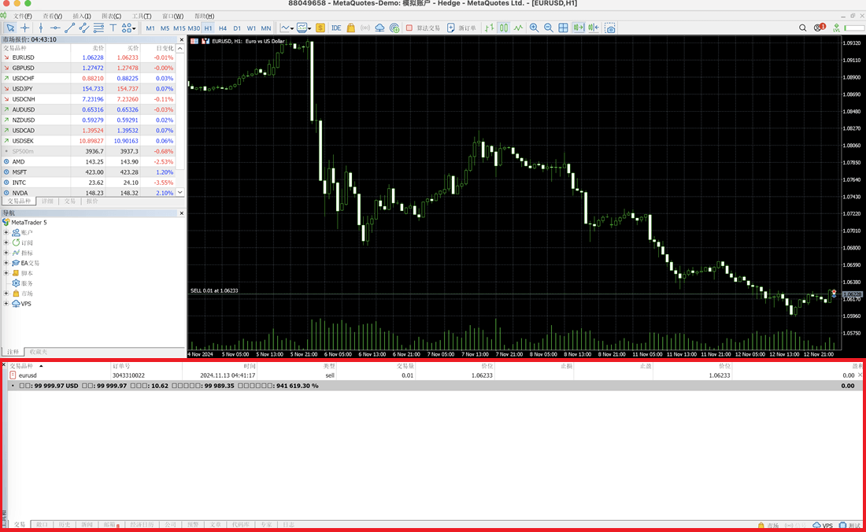This screenshot has height=532, width=866.
Task: Select the USDJPY row in Market Watch
Action: tap(88, 89)
